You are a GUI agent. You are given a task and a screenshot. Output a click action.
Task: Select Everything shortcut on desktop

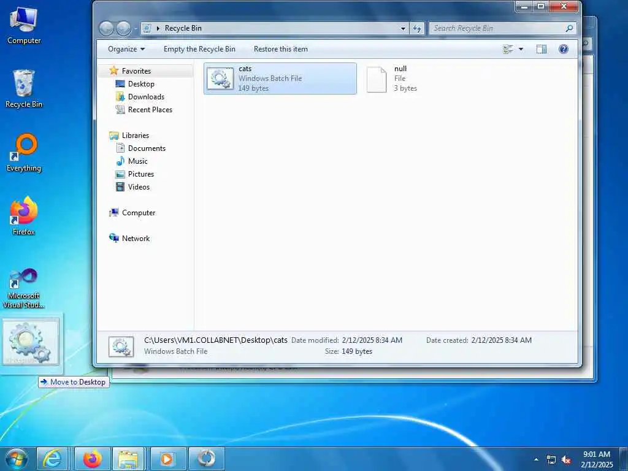pos(24,153)
